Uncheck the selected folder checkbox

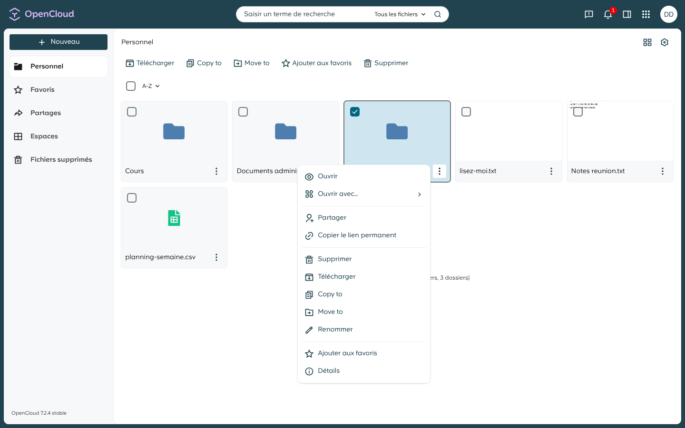tap(355, 112)
